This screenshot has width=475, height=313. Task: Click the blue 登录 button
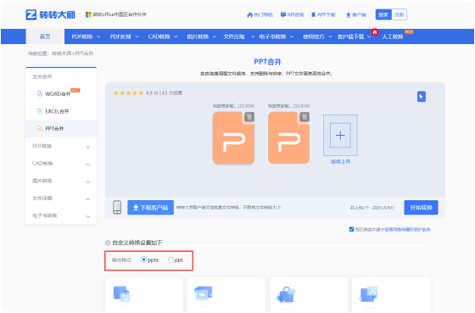pos(383,14)
